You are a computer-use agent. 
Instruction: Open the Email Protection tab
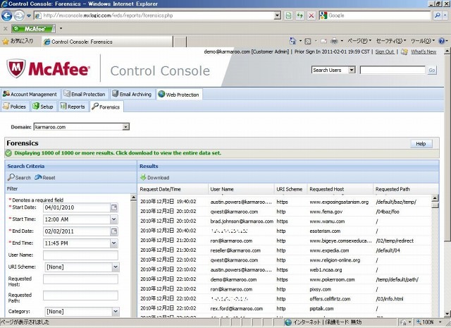(x=85, y=94)
